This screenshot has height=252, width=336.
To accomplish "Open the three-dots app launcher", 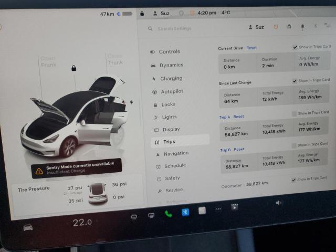I will click(x=218, y=209).
